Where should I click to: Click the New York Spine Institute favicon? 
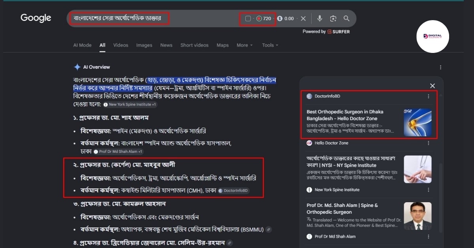click(309, 190)
